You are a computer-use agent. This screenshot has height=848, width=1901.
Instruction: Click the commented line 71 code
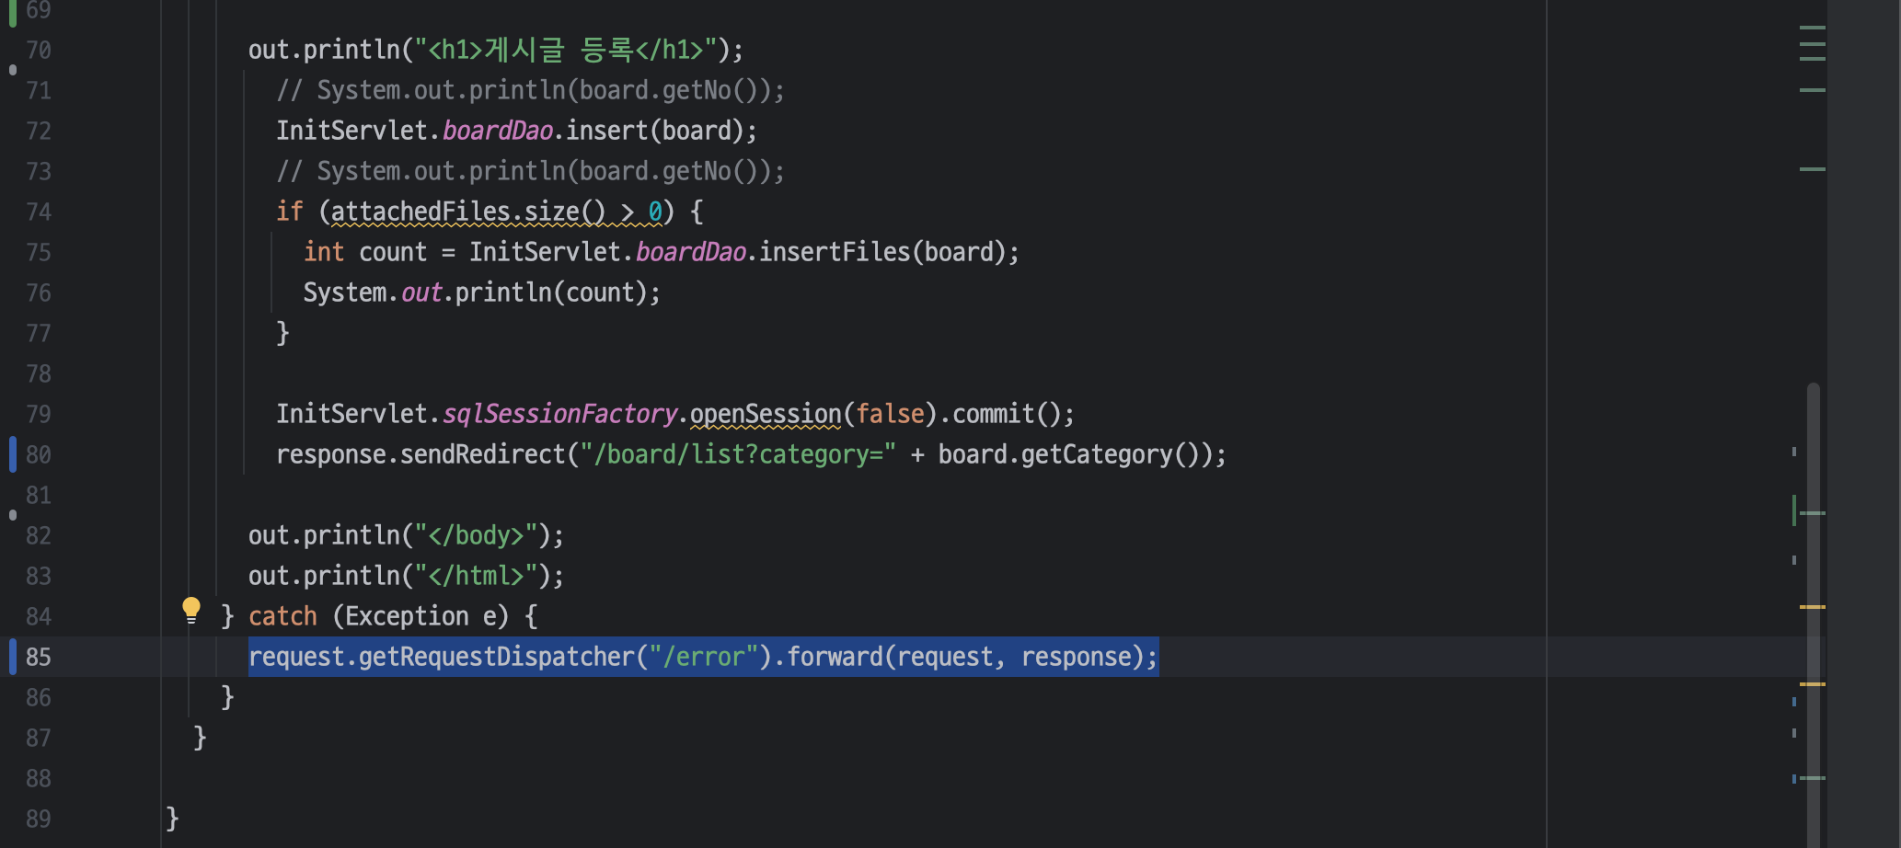(531, 90)
